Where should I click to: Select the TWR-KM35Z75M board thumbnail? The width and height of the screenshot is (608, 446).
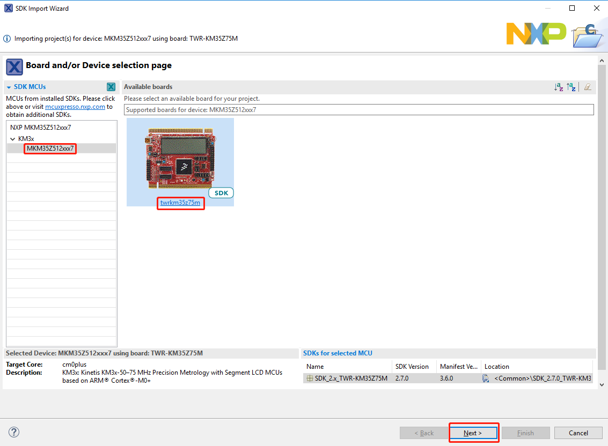pyautogui.click(x=180, y=158)
